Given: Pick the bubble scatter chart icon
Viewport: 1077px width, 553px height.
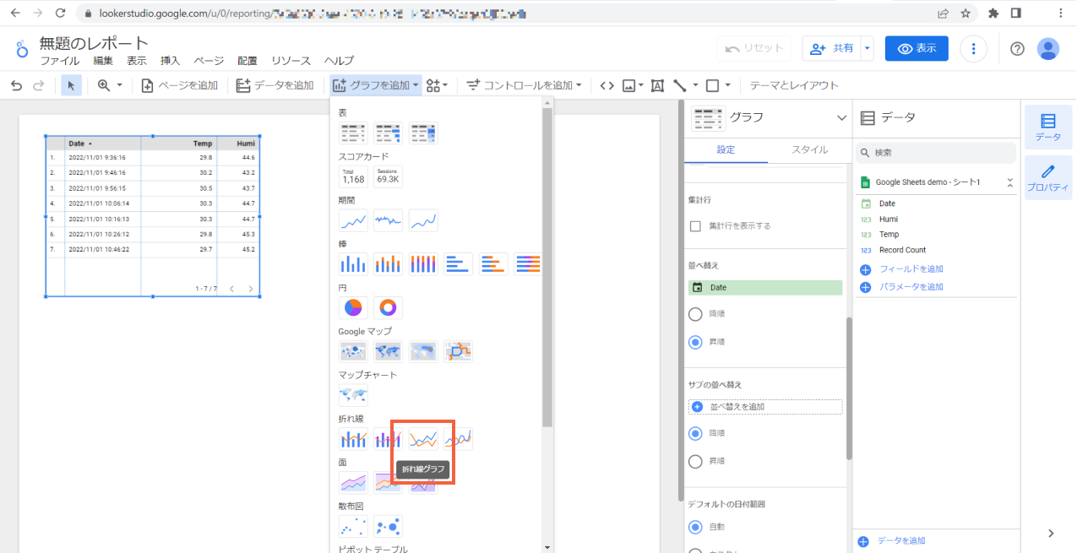Looking at the screenshot, I should click(x=387, y=525).
